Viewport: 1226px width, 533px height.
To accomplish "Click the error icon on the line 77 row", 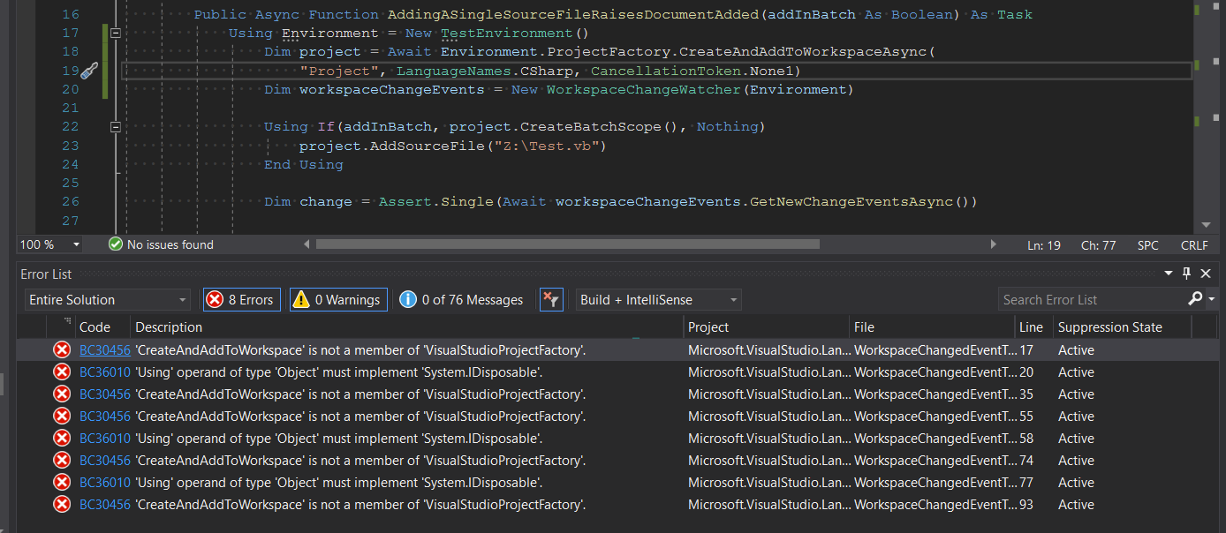I will coord(62,483).
